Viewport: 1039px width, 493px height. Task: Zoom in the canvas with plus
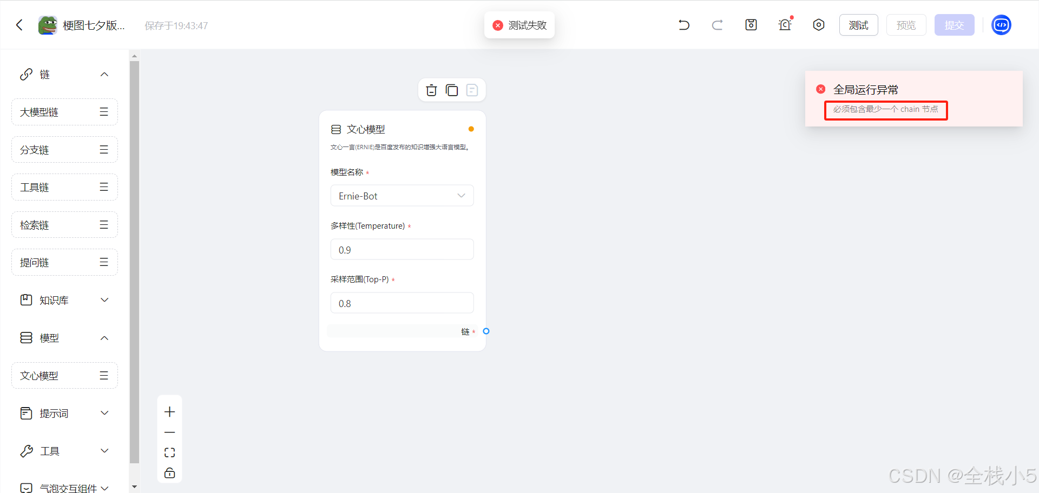[170, 412]
